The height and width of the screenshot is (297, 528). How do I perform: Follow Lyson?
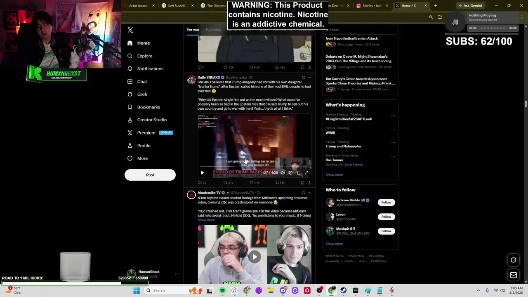click(x=386, y=217)
